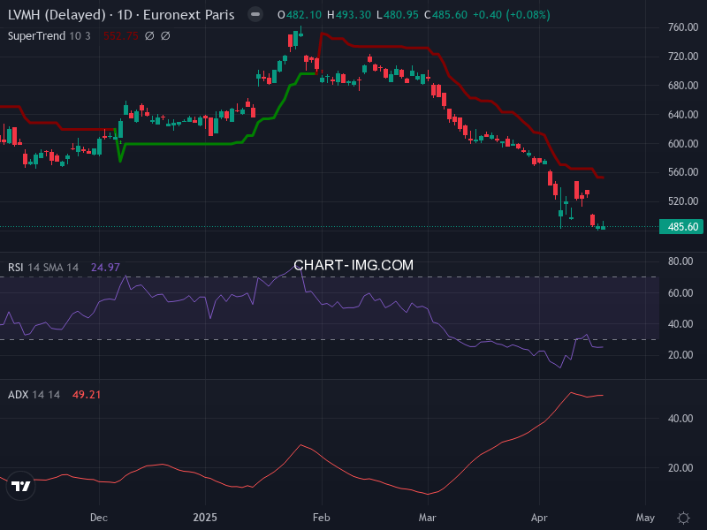This screenshot has height=530, width=707.
Task: Click the Dec label on time axis
Action: point(99,518)
